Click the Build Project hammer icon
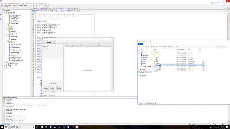This screenshot has width=230, height=129. [x=33, y=6]
